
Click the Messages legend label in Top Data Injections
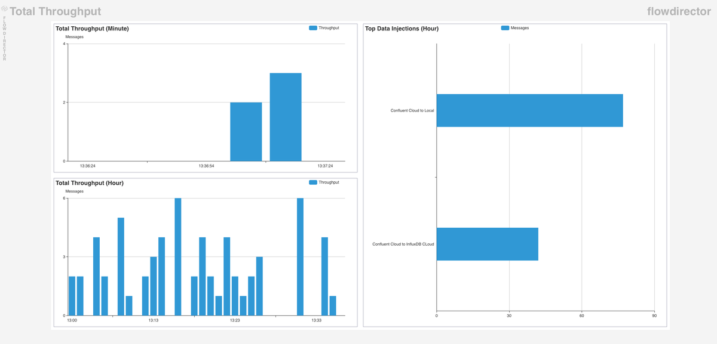[x=520, y=28]
